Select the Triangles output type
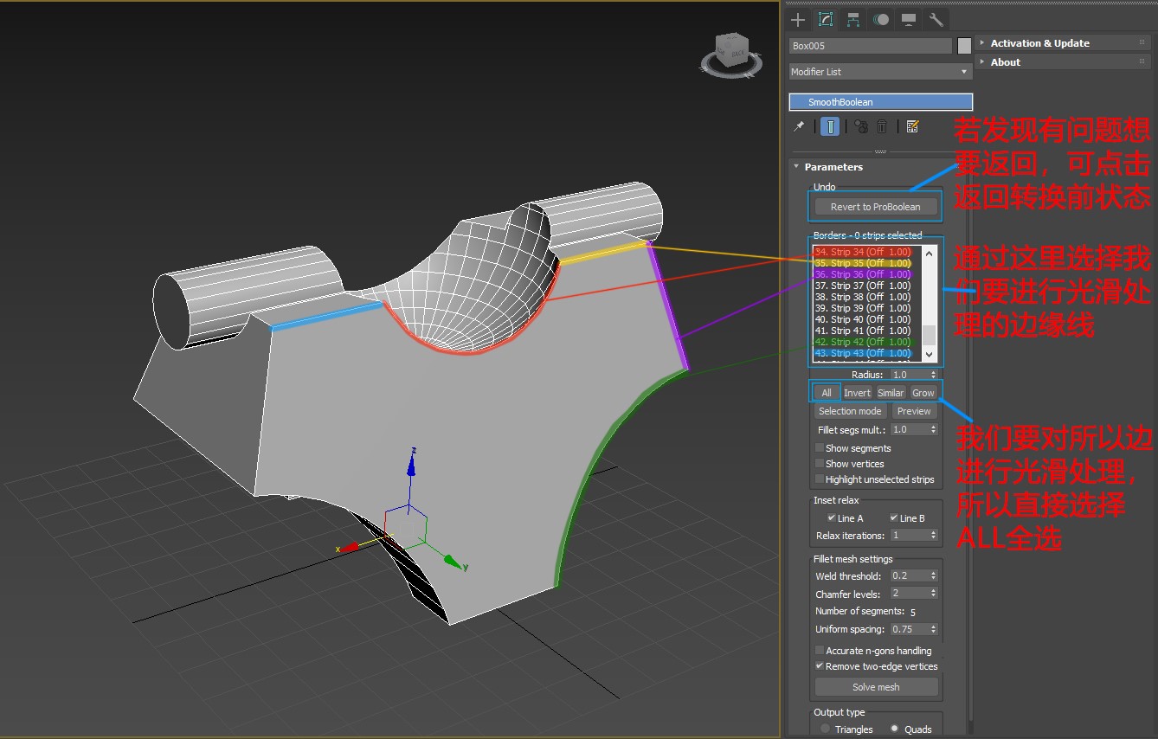The width and height of the screenshot is (1158, 739). (x=825, y=729)
